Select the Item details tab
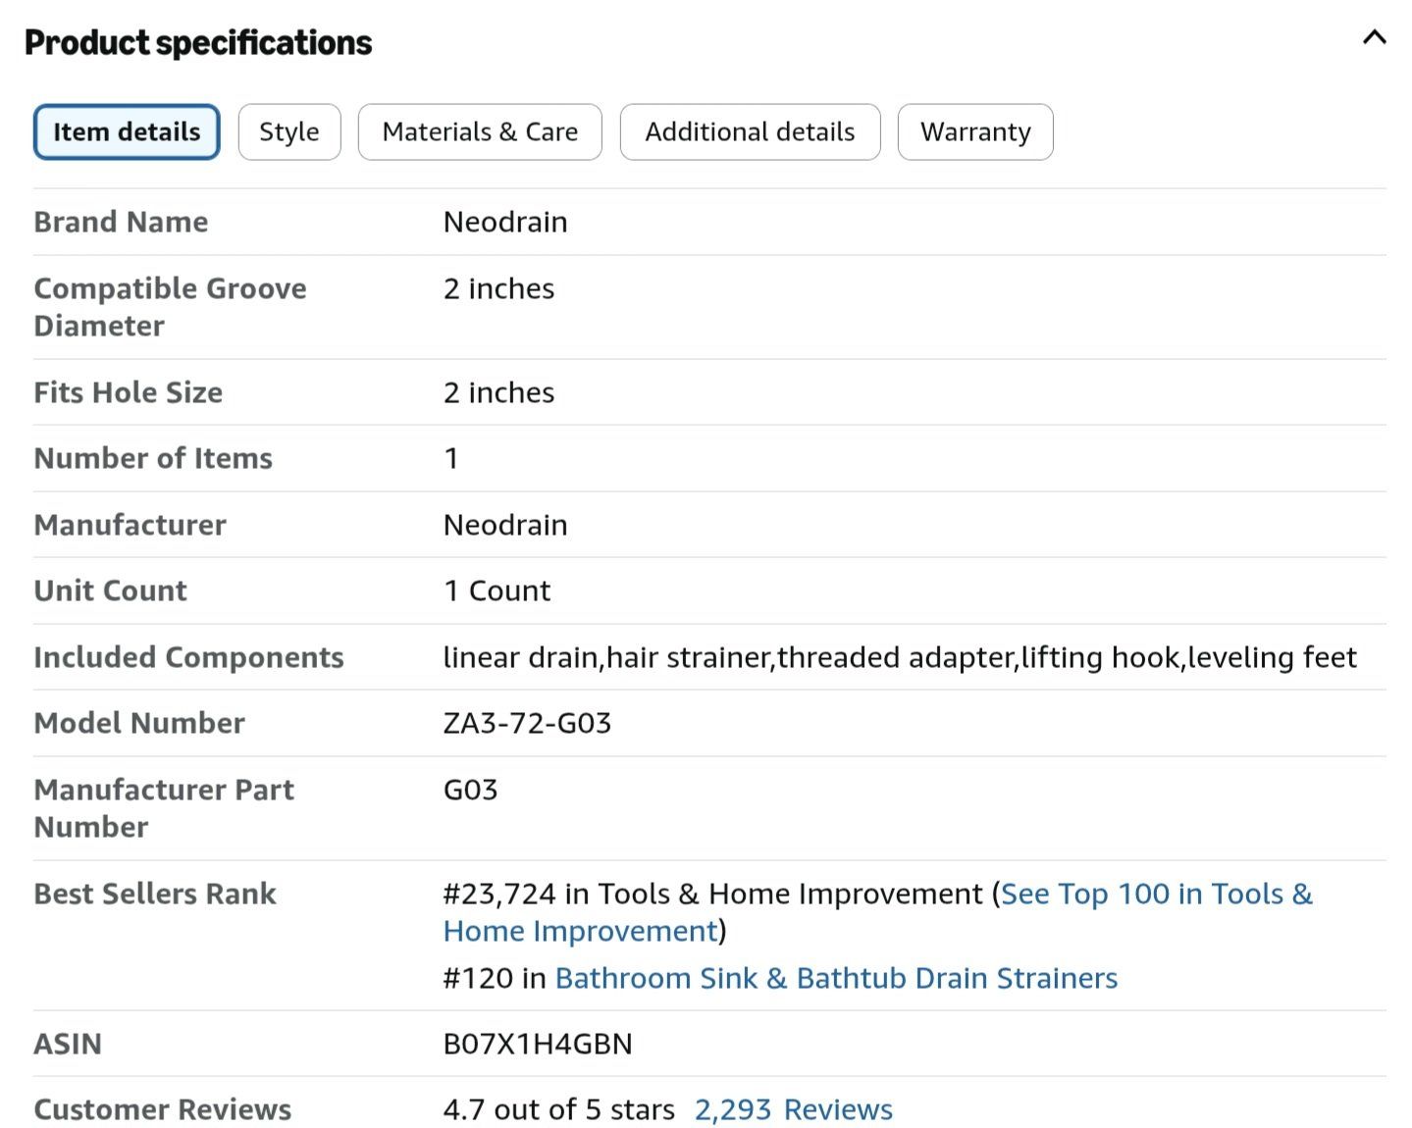The height and width of the screenshot is (1128, 1412). tap(127, 131)
